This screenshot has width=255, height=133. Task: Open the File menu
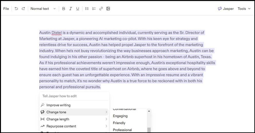click(6, 9)
